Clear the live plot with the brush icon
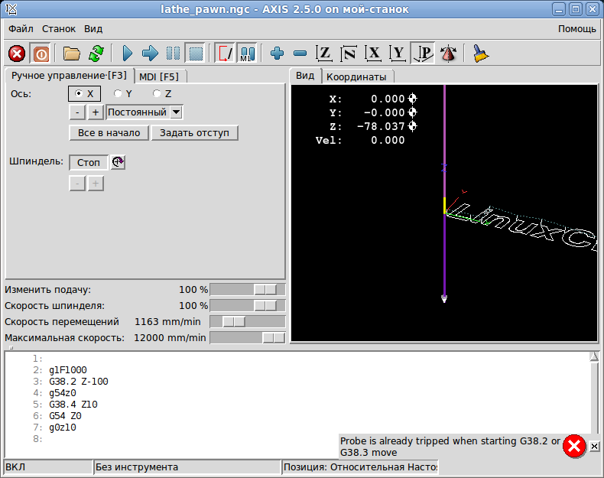The width and height of the screenshot is (604, 478). point(480,54)
